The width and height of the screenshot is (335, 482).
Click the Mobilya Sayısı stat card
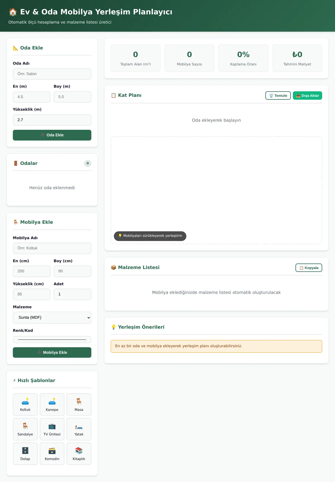(189, 58)
